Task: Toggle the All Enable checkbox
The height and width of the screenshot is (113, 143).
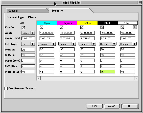Action: (23, 28)
